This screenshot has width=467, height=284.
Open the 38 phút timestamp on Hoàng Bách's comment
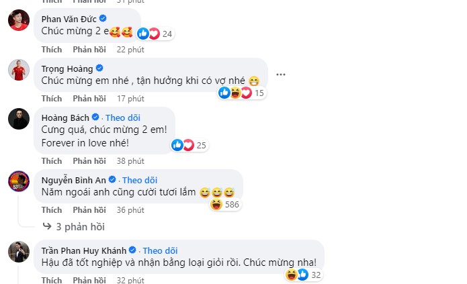(130, 161)
